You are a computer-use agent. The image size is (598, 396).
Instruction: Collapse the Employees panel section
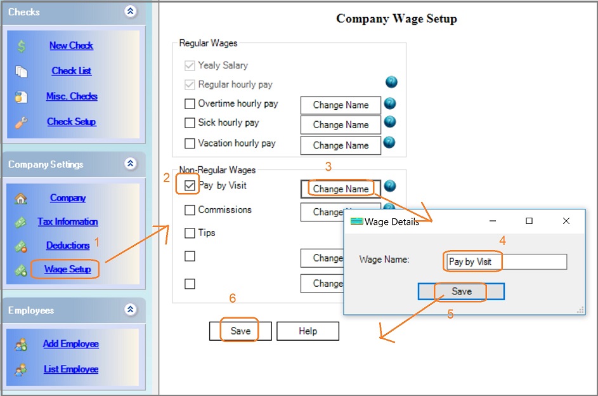[131, 310]
